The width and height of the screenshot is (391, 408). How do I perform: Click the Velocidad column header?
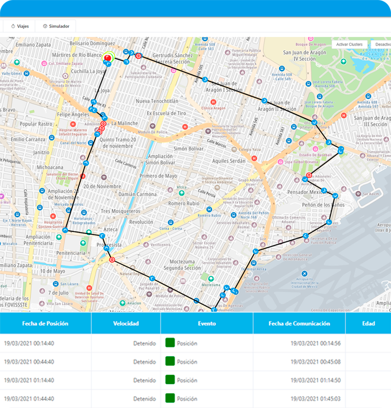click(126, 324)
